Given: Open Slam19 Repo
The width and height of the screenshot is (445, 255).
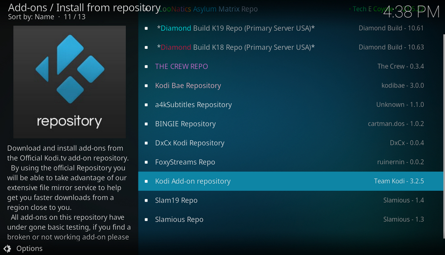Looking at the screenshot, I should click(291, 200).
